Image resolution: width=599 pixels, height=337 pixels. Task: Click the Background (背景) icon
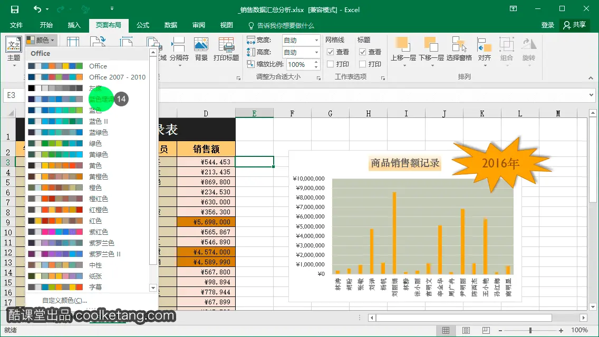pyautogui.click(x=201, y=45)
